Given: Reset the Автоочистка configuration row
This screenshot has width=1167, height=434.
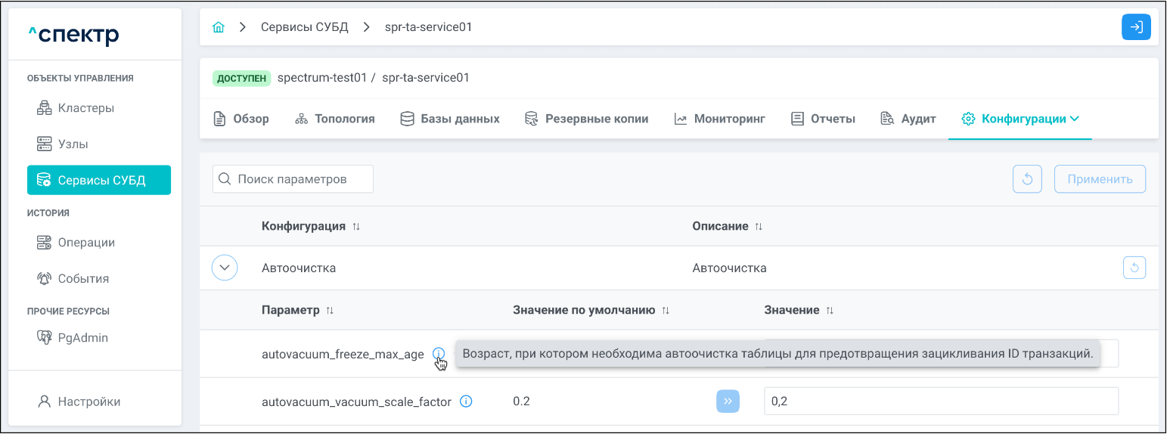Looking at the screenshot, I should [1134, 268].
